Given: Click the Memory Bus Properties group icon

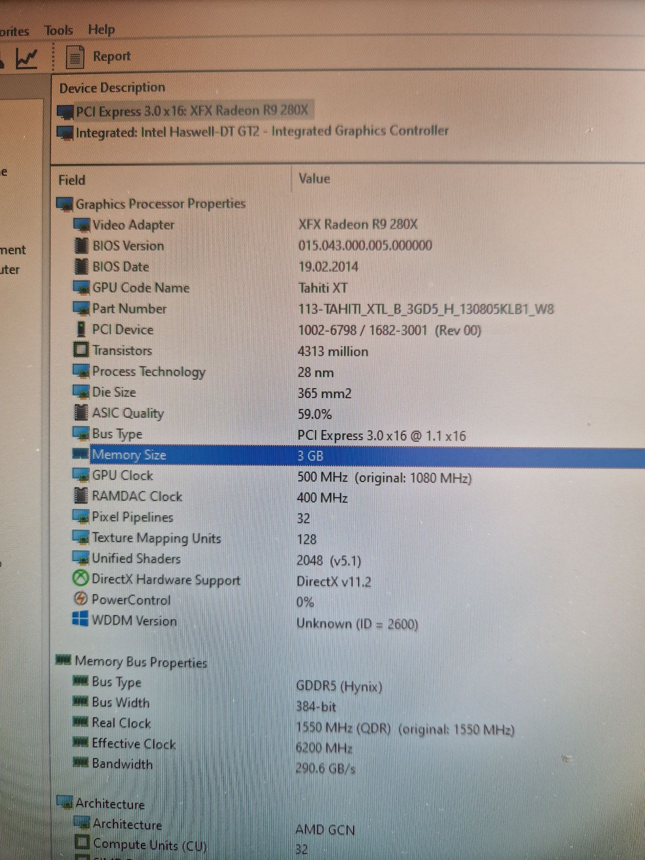Looking at the screenshot, I should coord(64,660).
